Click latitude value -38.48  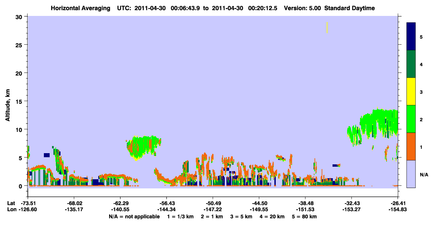coord(305,203)
